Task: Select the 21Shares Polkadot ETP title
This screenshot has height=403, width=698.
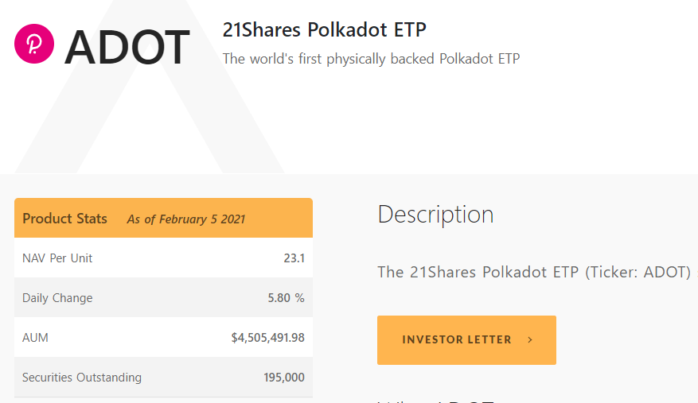Action: pos(324,29)
